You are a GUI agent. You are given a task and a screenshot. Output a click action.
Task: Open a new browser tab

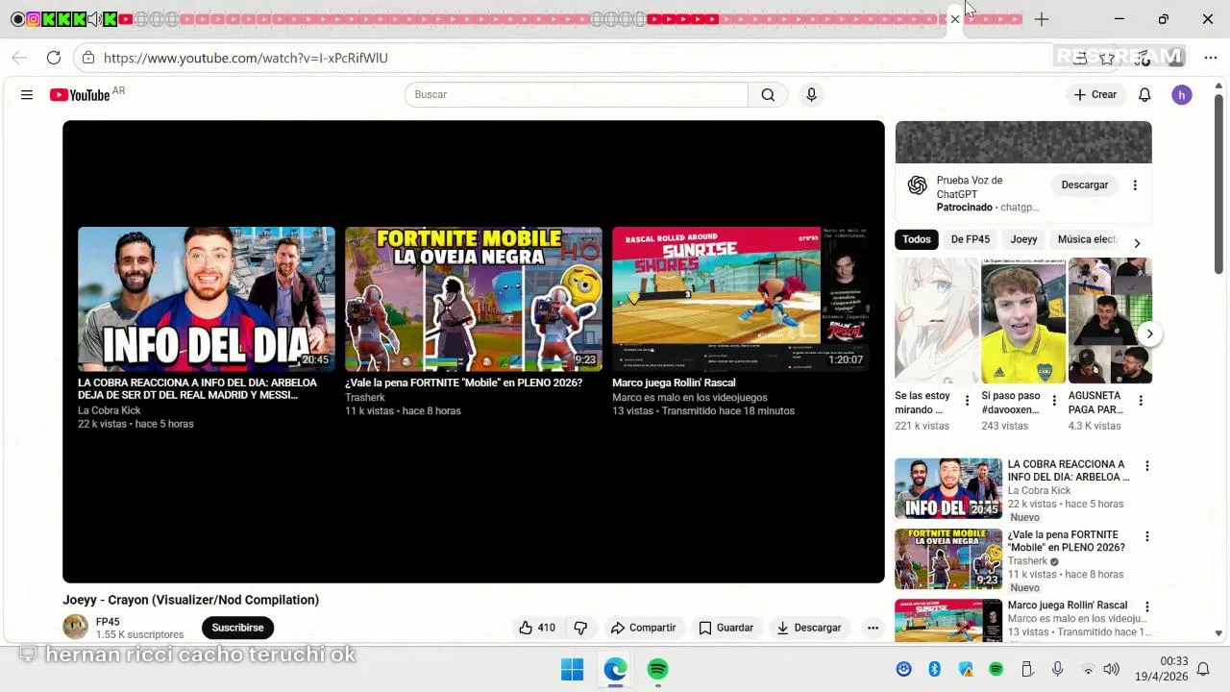(x=1042, y=19)
